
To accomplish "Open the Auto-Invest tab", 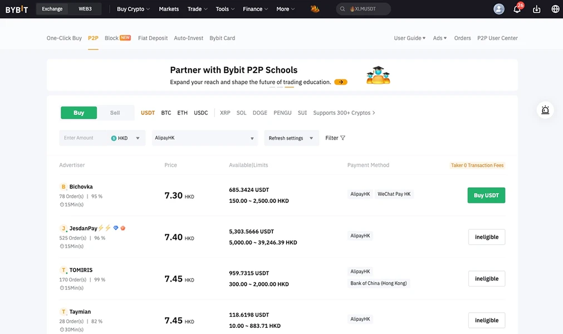I will click(189, 38).
